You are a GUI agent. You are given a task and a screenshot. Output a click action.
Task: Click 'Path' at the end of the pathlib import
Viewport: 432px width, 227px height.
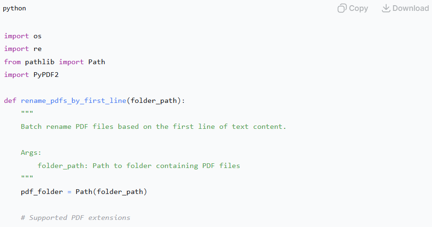pyautogui.click(x=96, y=62)
